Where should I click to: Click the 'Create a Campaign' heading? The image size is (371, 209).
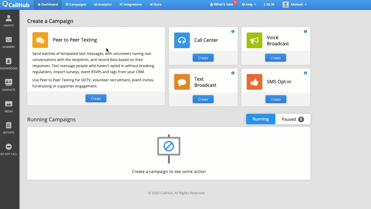50,21
